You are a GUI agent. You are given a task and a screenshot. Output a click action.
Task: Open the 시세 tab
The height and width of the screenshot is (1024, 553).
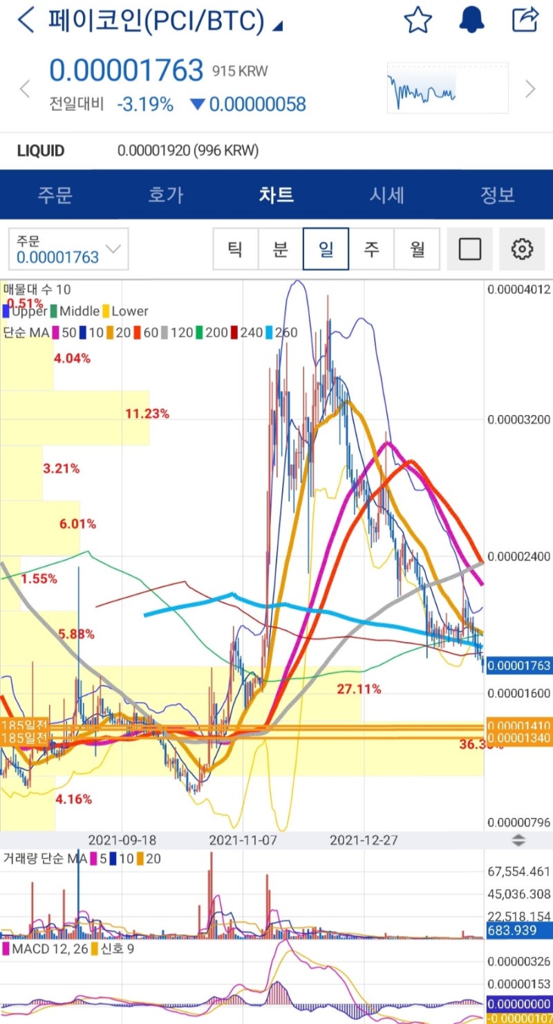(387, 194)
